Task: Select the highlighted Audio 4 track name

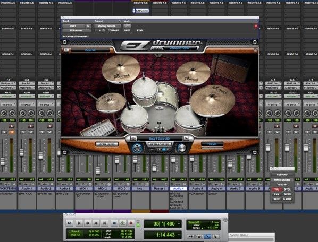Action: (x=179, y=188)
